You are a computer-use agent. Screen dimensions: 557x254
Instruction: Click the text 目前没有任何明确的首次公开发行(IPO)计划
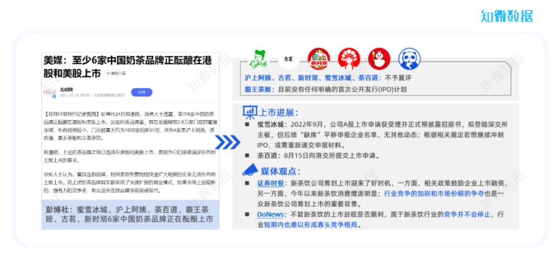coord(342,89)
